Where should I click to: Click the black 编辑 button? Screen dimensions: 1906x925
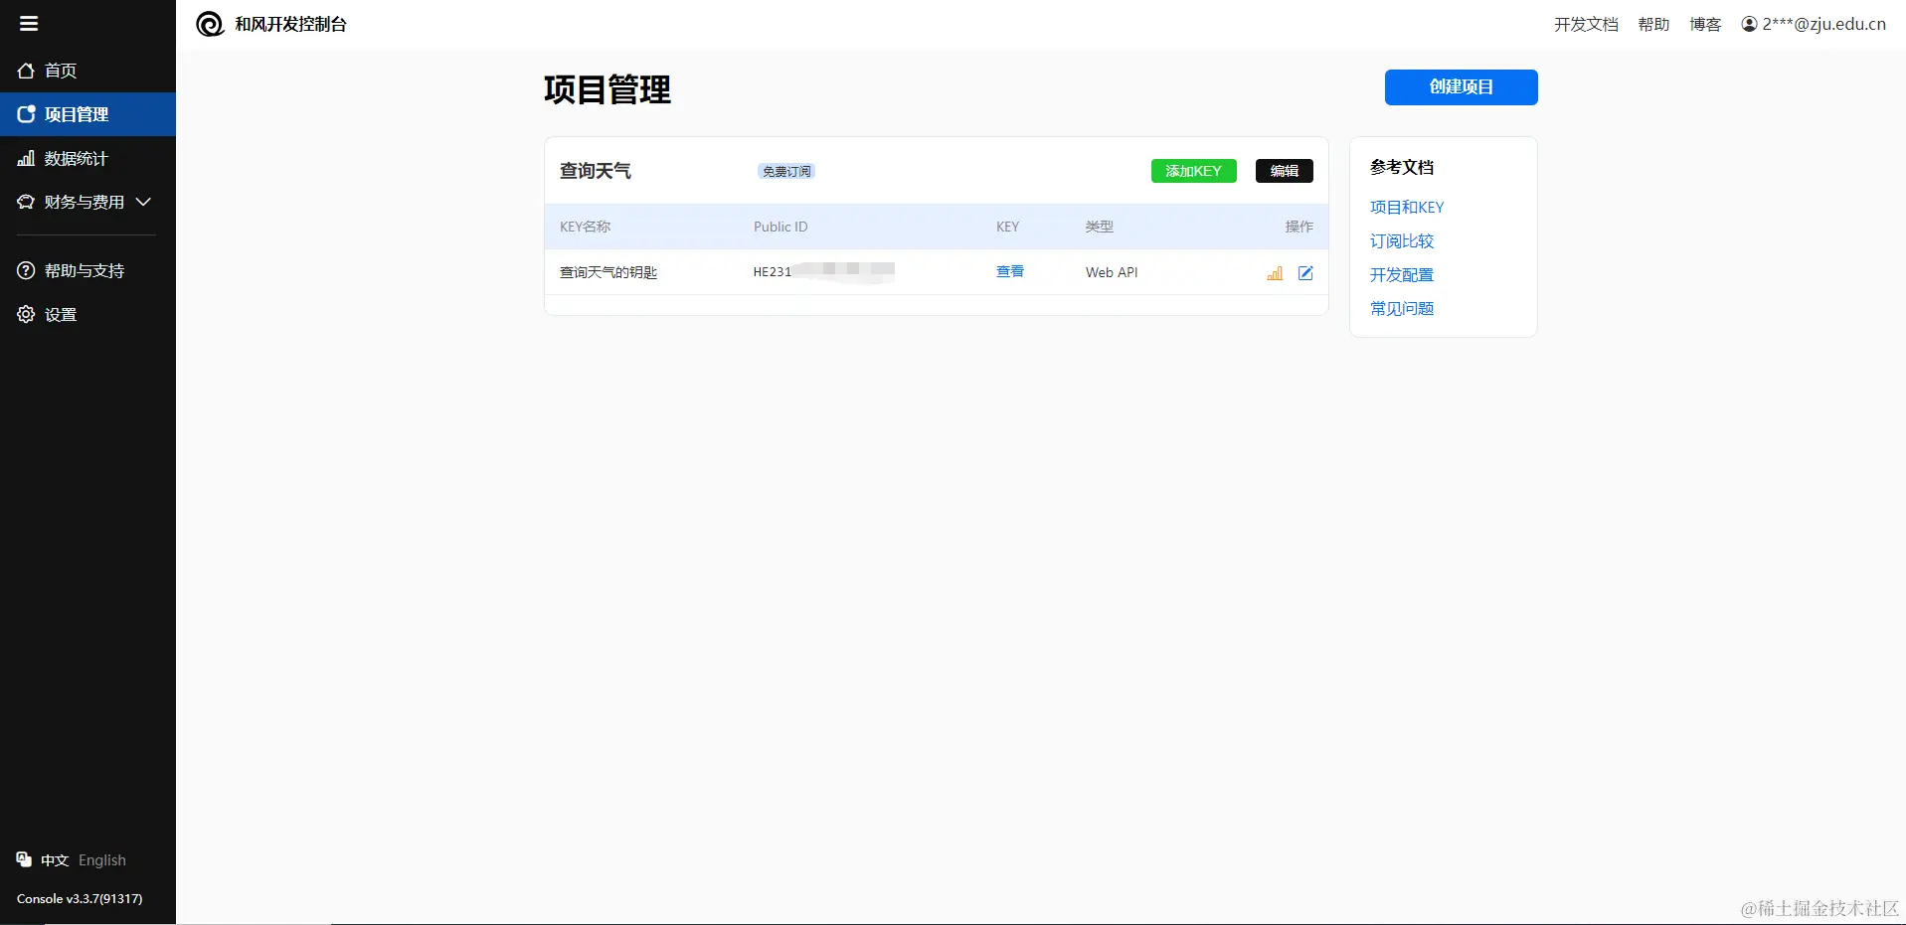coord(1284,171)
